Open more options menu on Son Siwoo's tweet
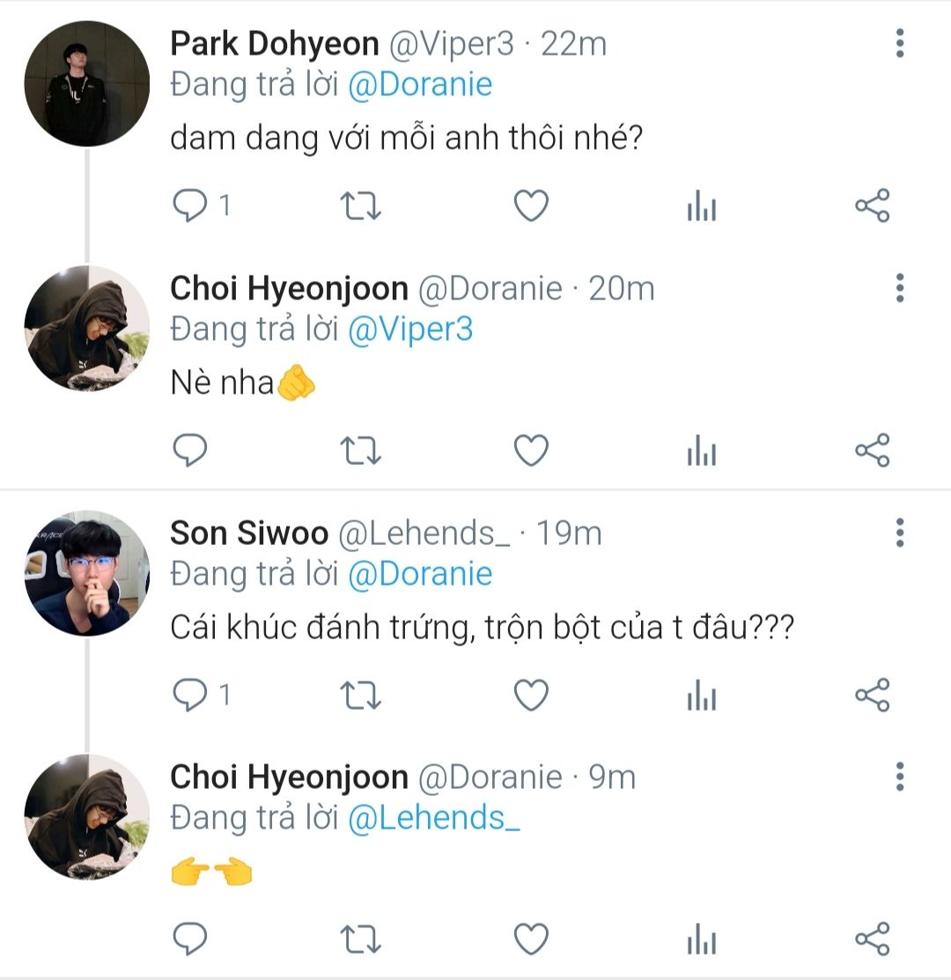 900,533
